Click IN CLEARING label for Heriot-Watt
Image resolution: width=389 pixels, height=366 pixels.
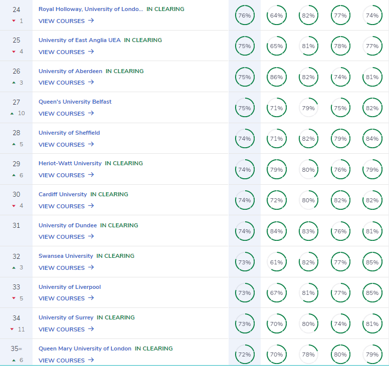tap(124, 163)
